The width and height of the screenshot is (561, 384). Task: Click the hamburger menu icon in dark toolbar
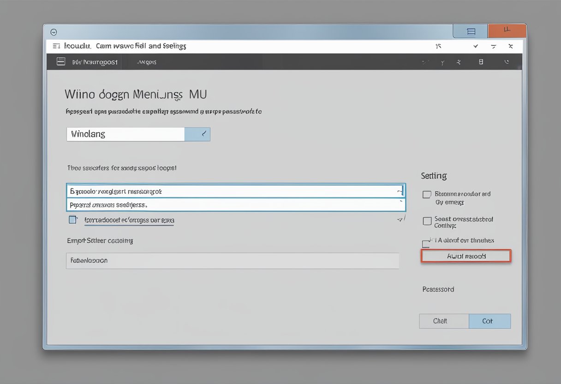tap(60, 61)
